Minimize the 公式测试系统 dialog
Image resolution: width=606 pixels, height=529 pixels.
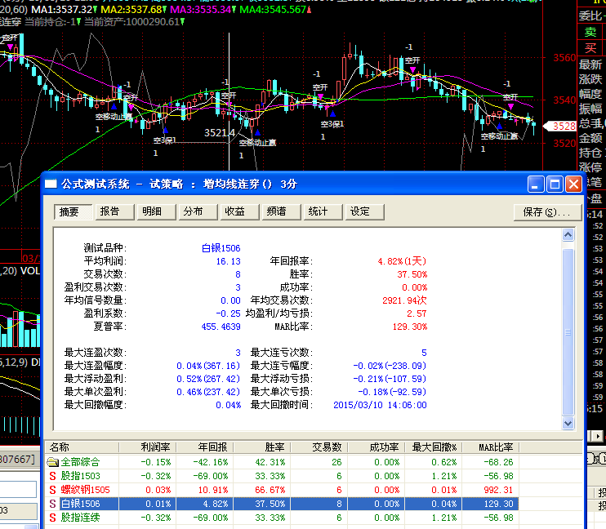pos(536,184)
